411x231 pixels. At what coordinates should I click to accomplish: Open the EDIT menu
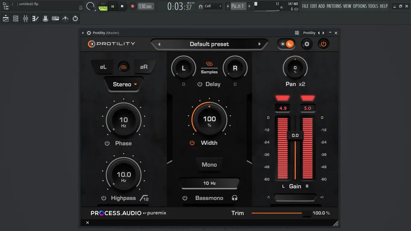click(314, 6)
